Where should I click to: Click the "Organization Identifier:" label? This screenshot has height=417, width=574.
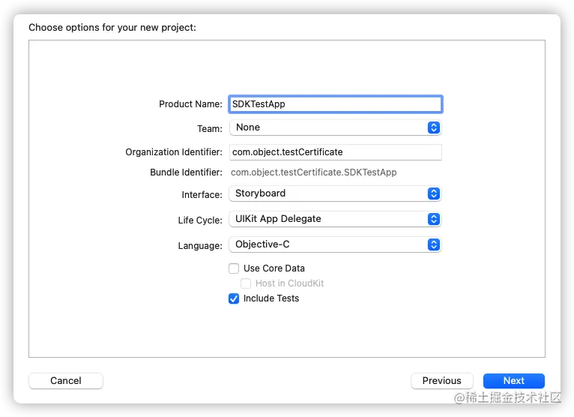tap(174, 152)
